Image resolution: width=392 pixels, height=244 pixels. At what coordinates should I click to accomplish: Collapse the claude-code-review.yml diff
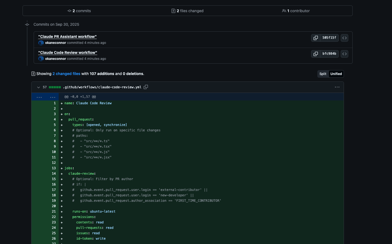pyautogui.click(x=39, y=87)
